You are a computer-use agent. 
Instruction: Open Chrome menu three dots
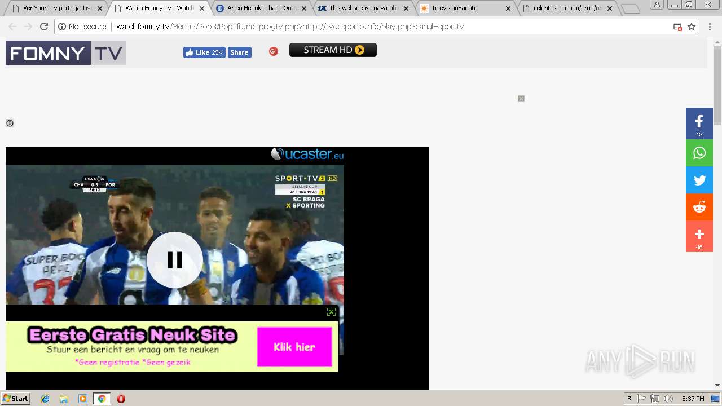[x=710, y=27]
